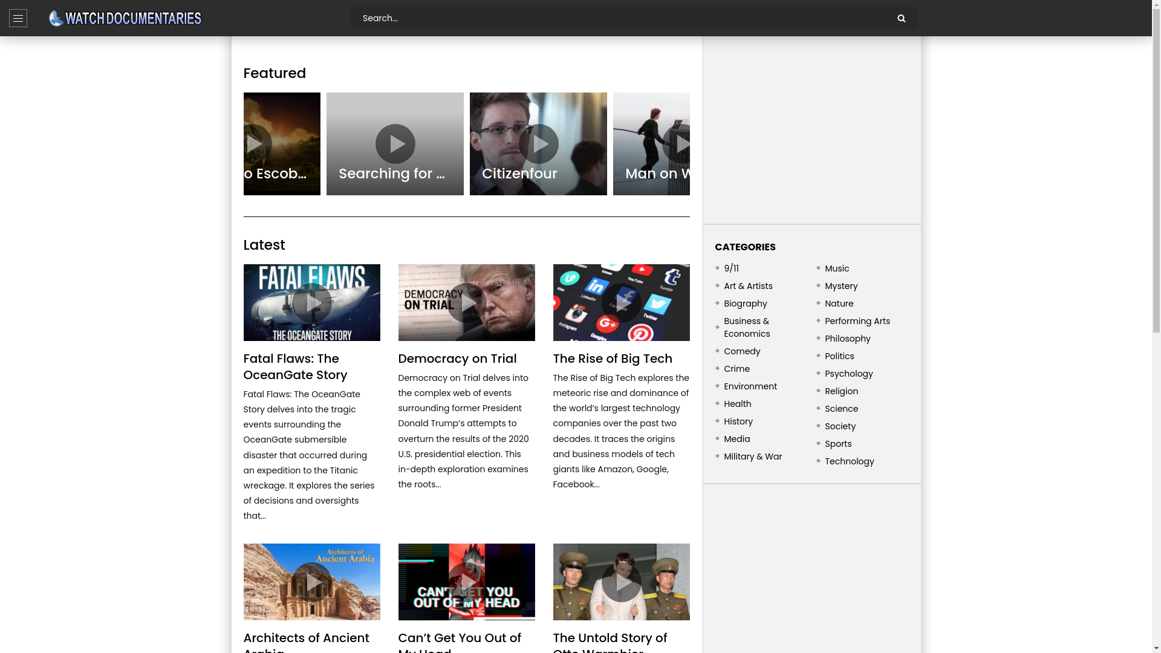
Task: Select the Technology category
Action: (x=849, y=461)
